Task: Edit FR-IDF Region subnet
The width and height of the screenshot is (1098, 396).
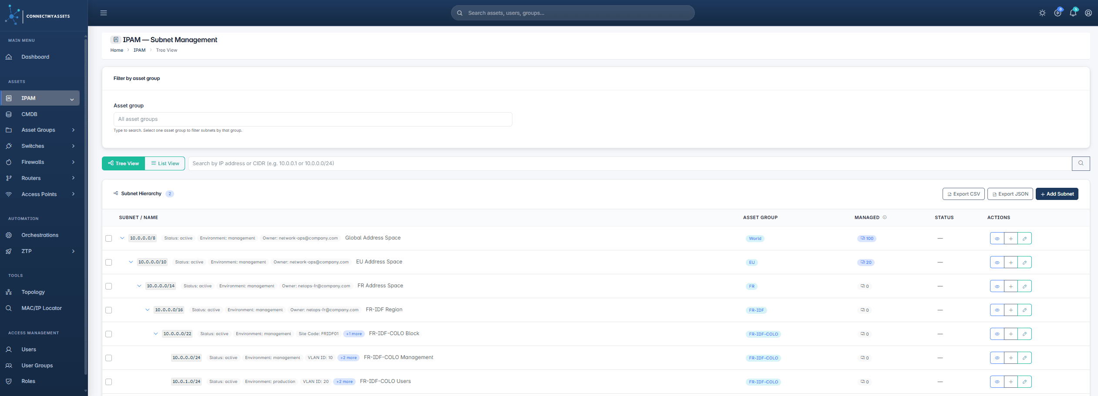Action: pyautogui.click(x=1025, y=310)
